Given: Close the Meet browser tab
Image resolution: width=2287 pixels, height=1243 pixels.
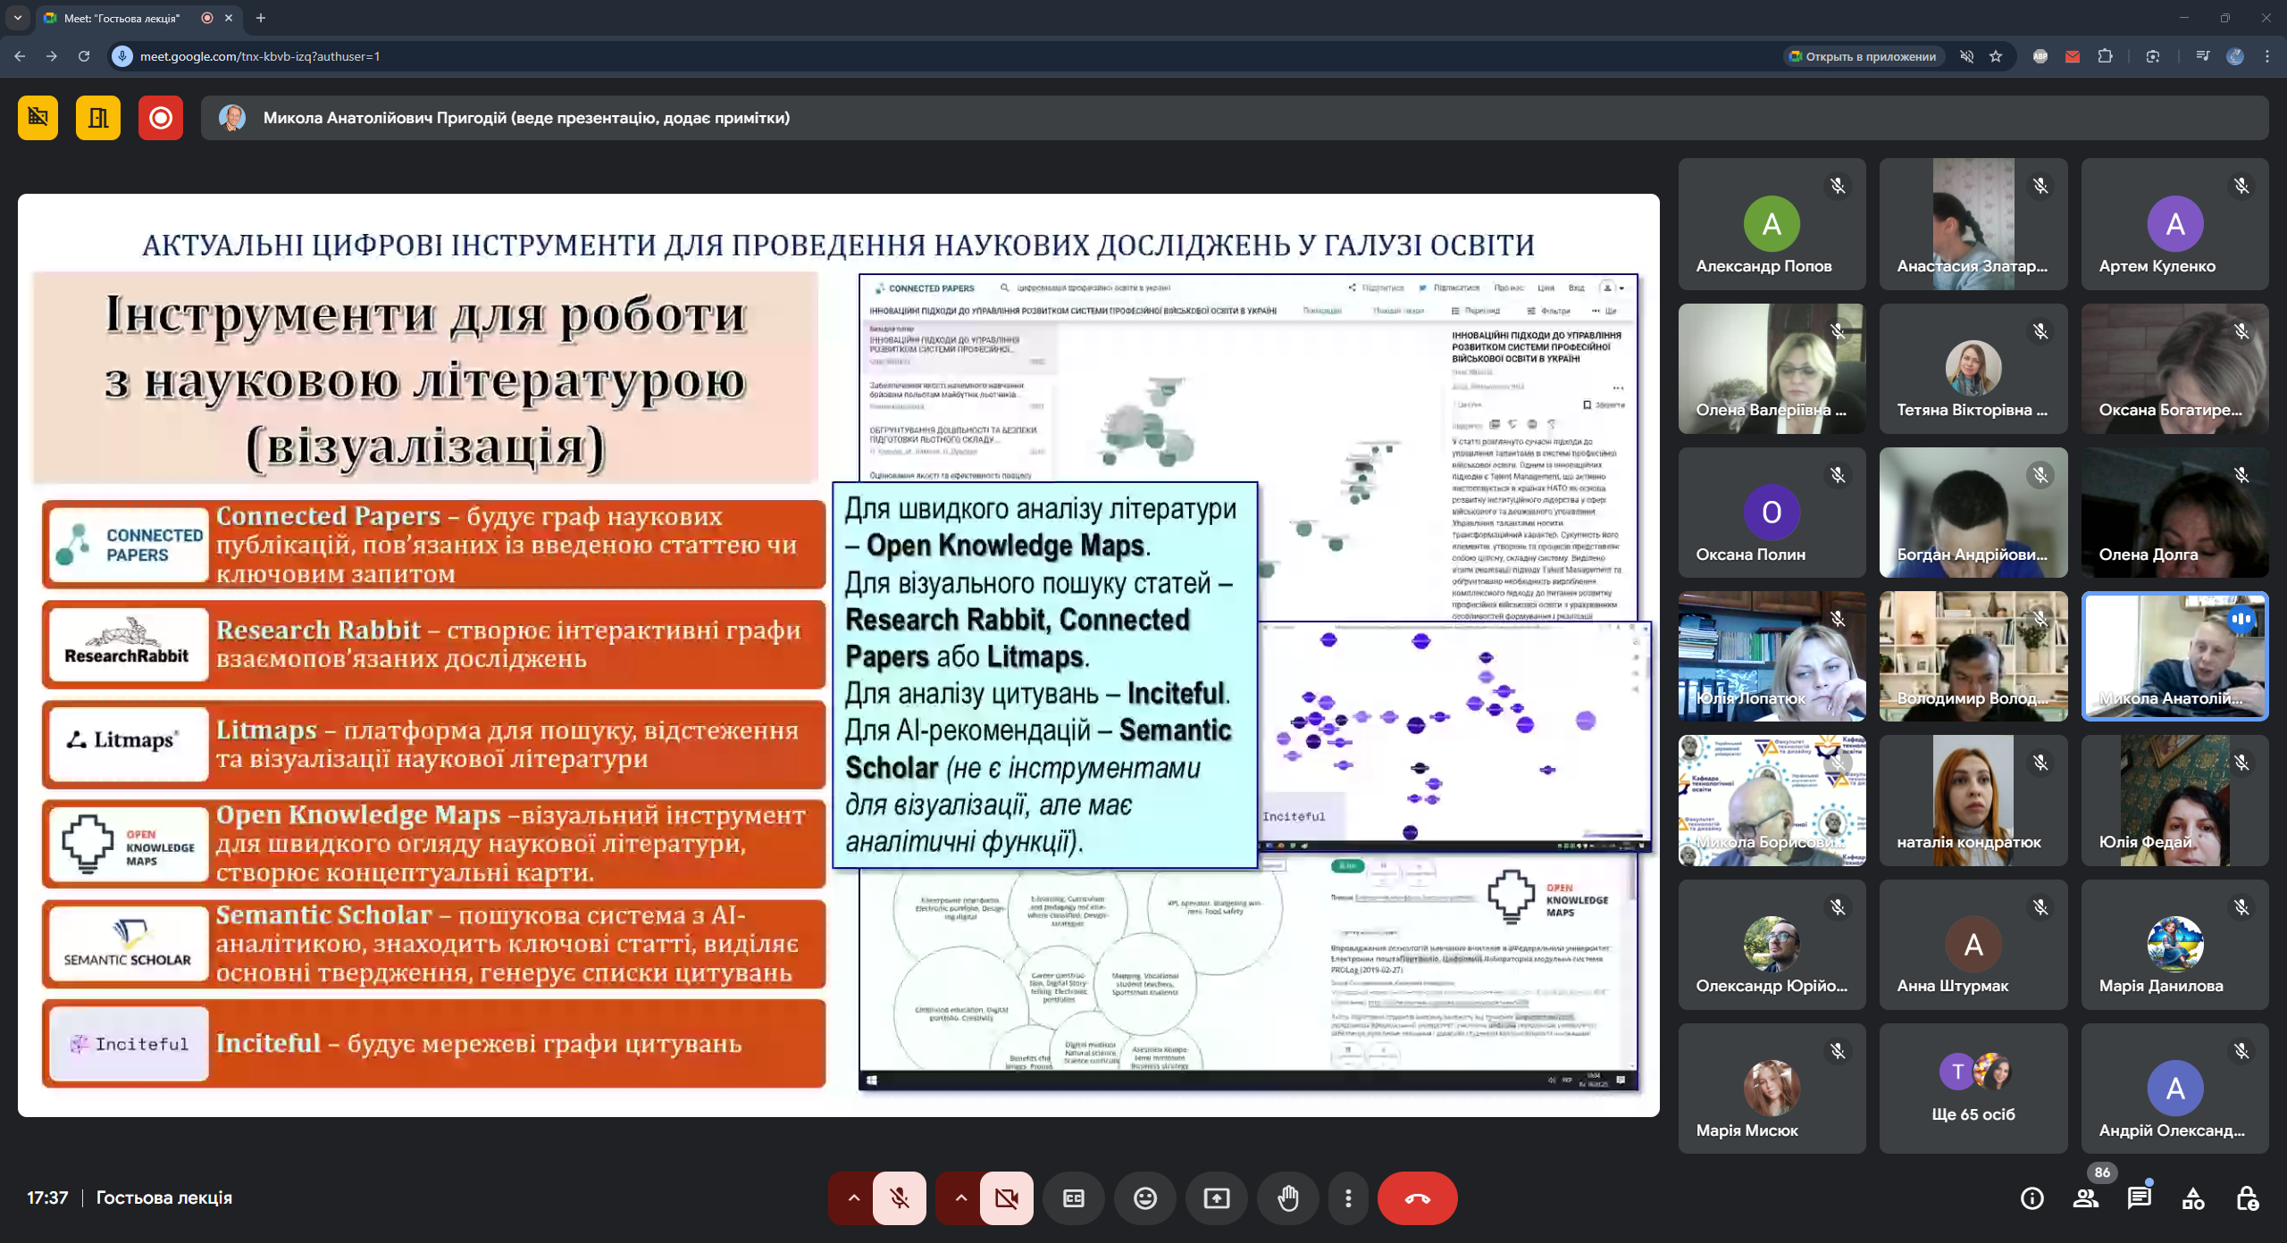Looking at the screenshot, I should pos(229,18).
